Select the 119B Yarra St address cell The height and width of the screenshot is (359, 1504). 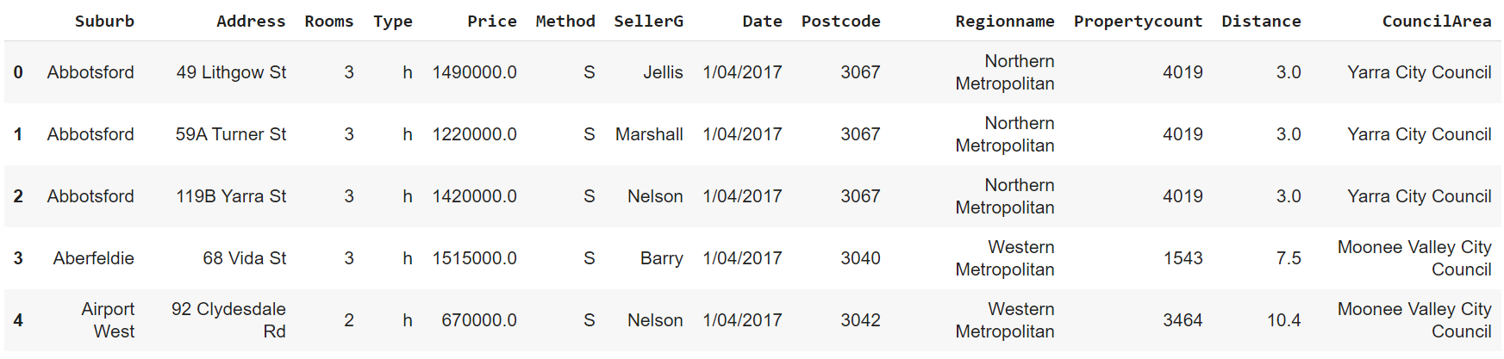(231, 196)
